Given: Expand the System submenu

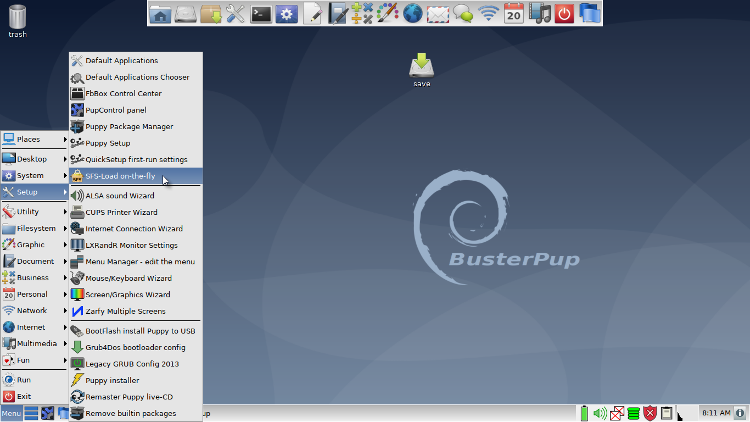Looking at the screenshot, I should pyautogui.click(x=34, y=175).
